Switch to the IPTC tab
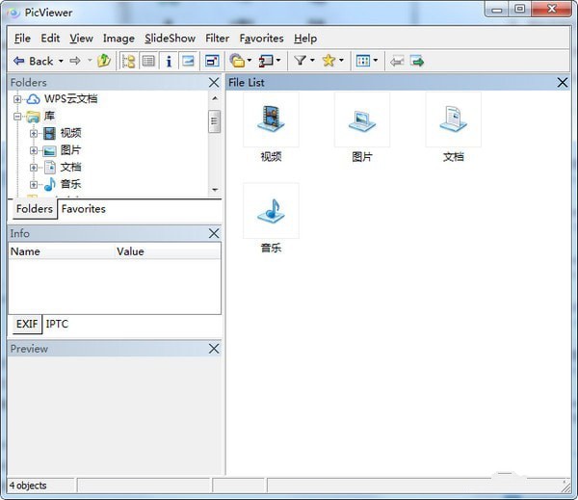The width and height of the screenshot is (578, 500). [57, 324]
